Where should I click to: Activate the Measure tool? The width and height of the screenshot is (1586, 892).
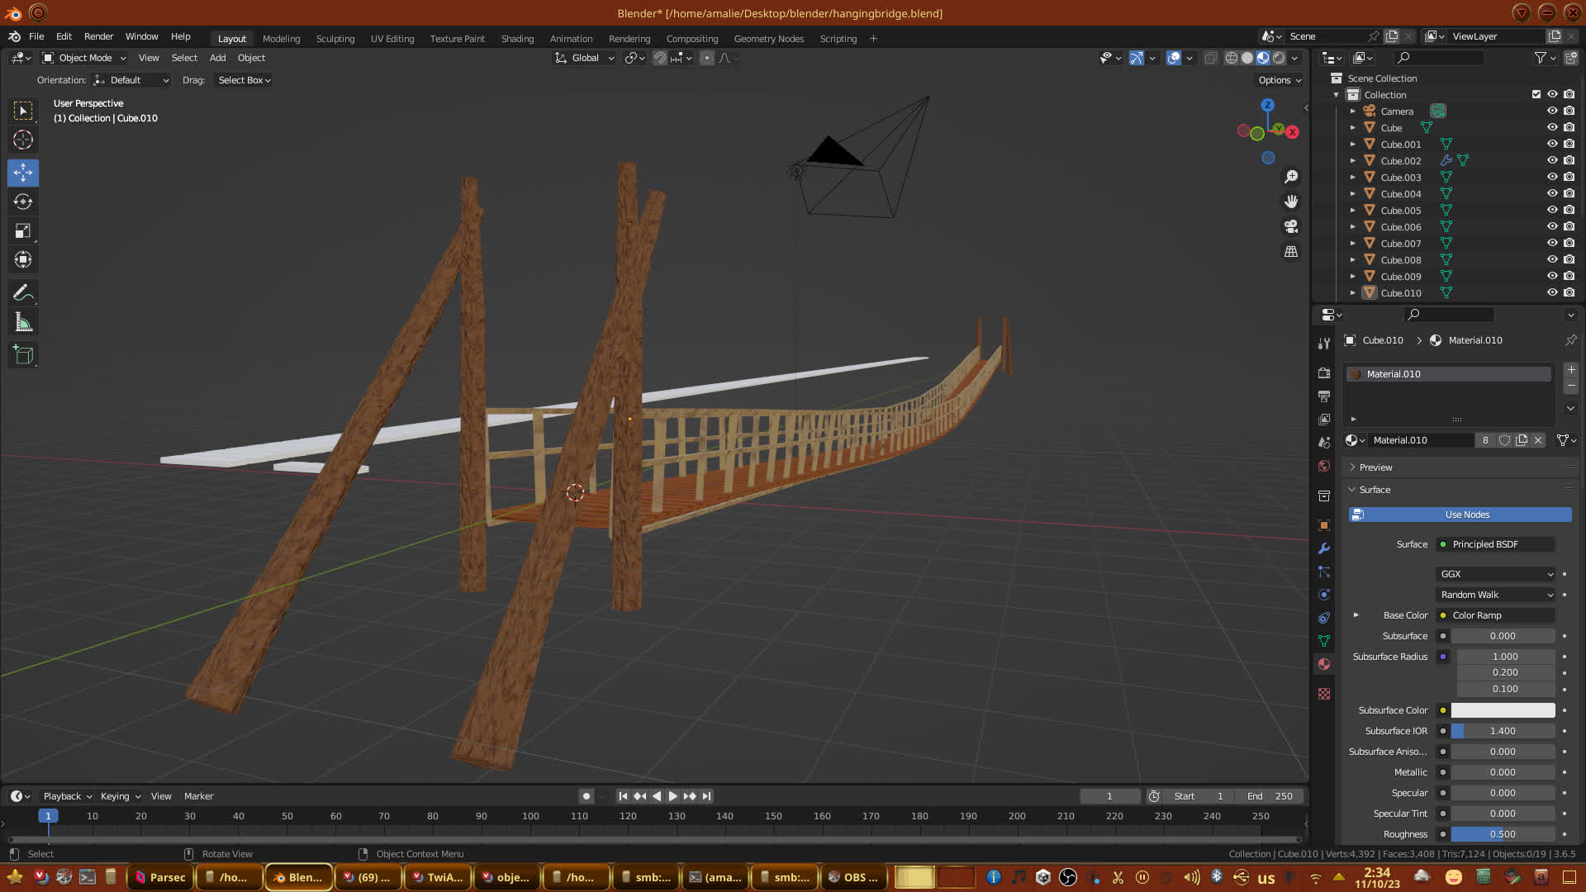[23, 323]
